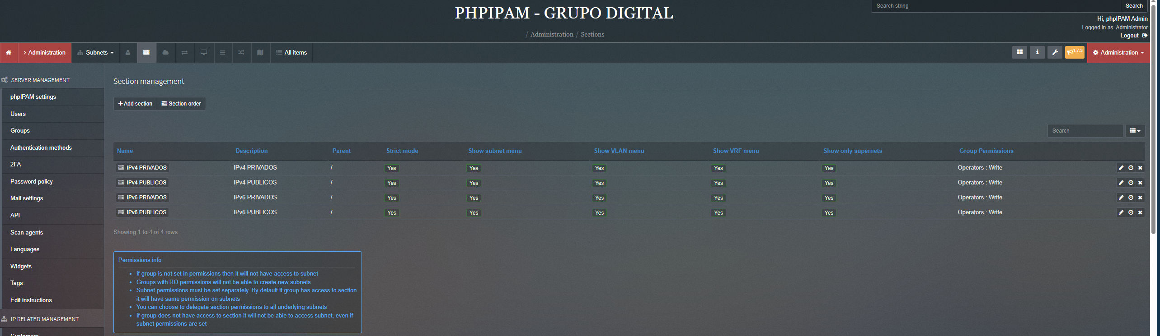Open the shuffle VRF icon
The height and width of the screenshot is (336, 1160).
(241, 53)
